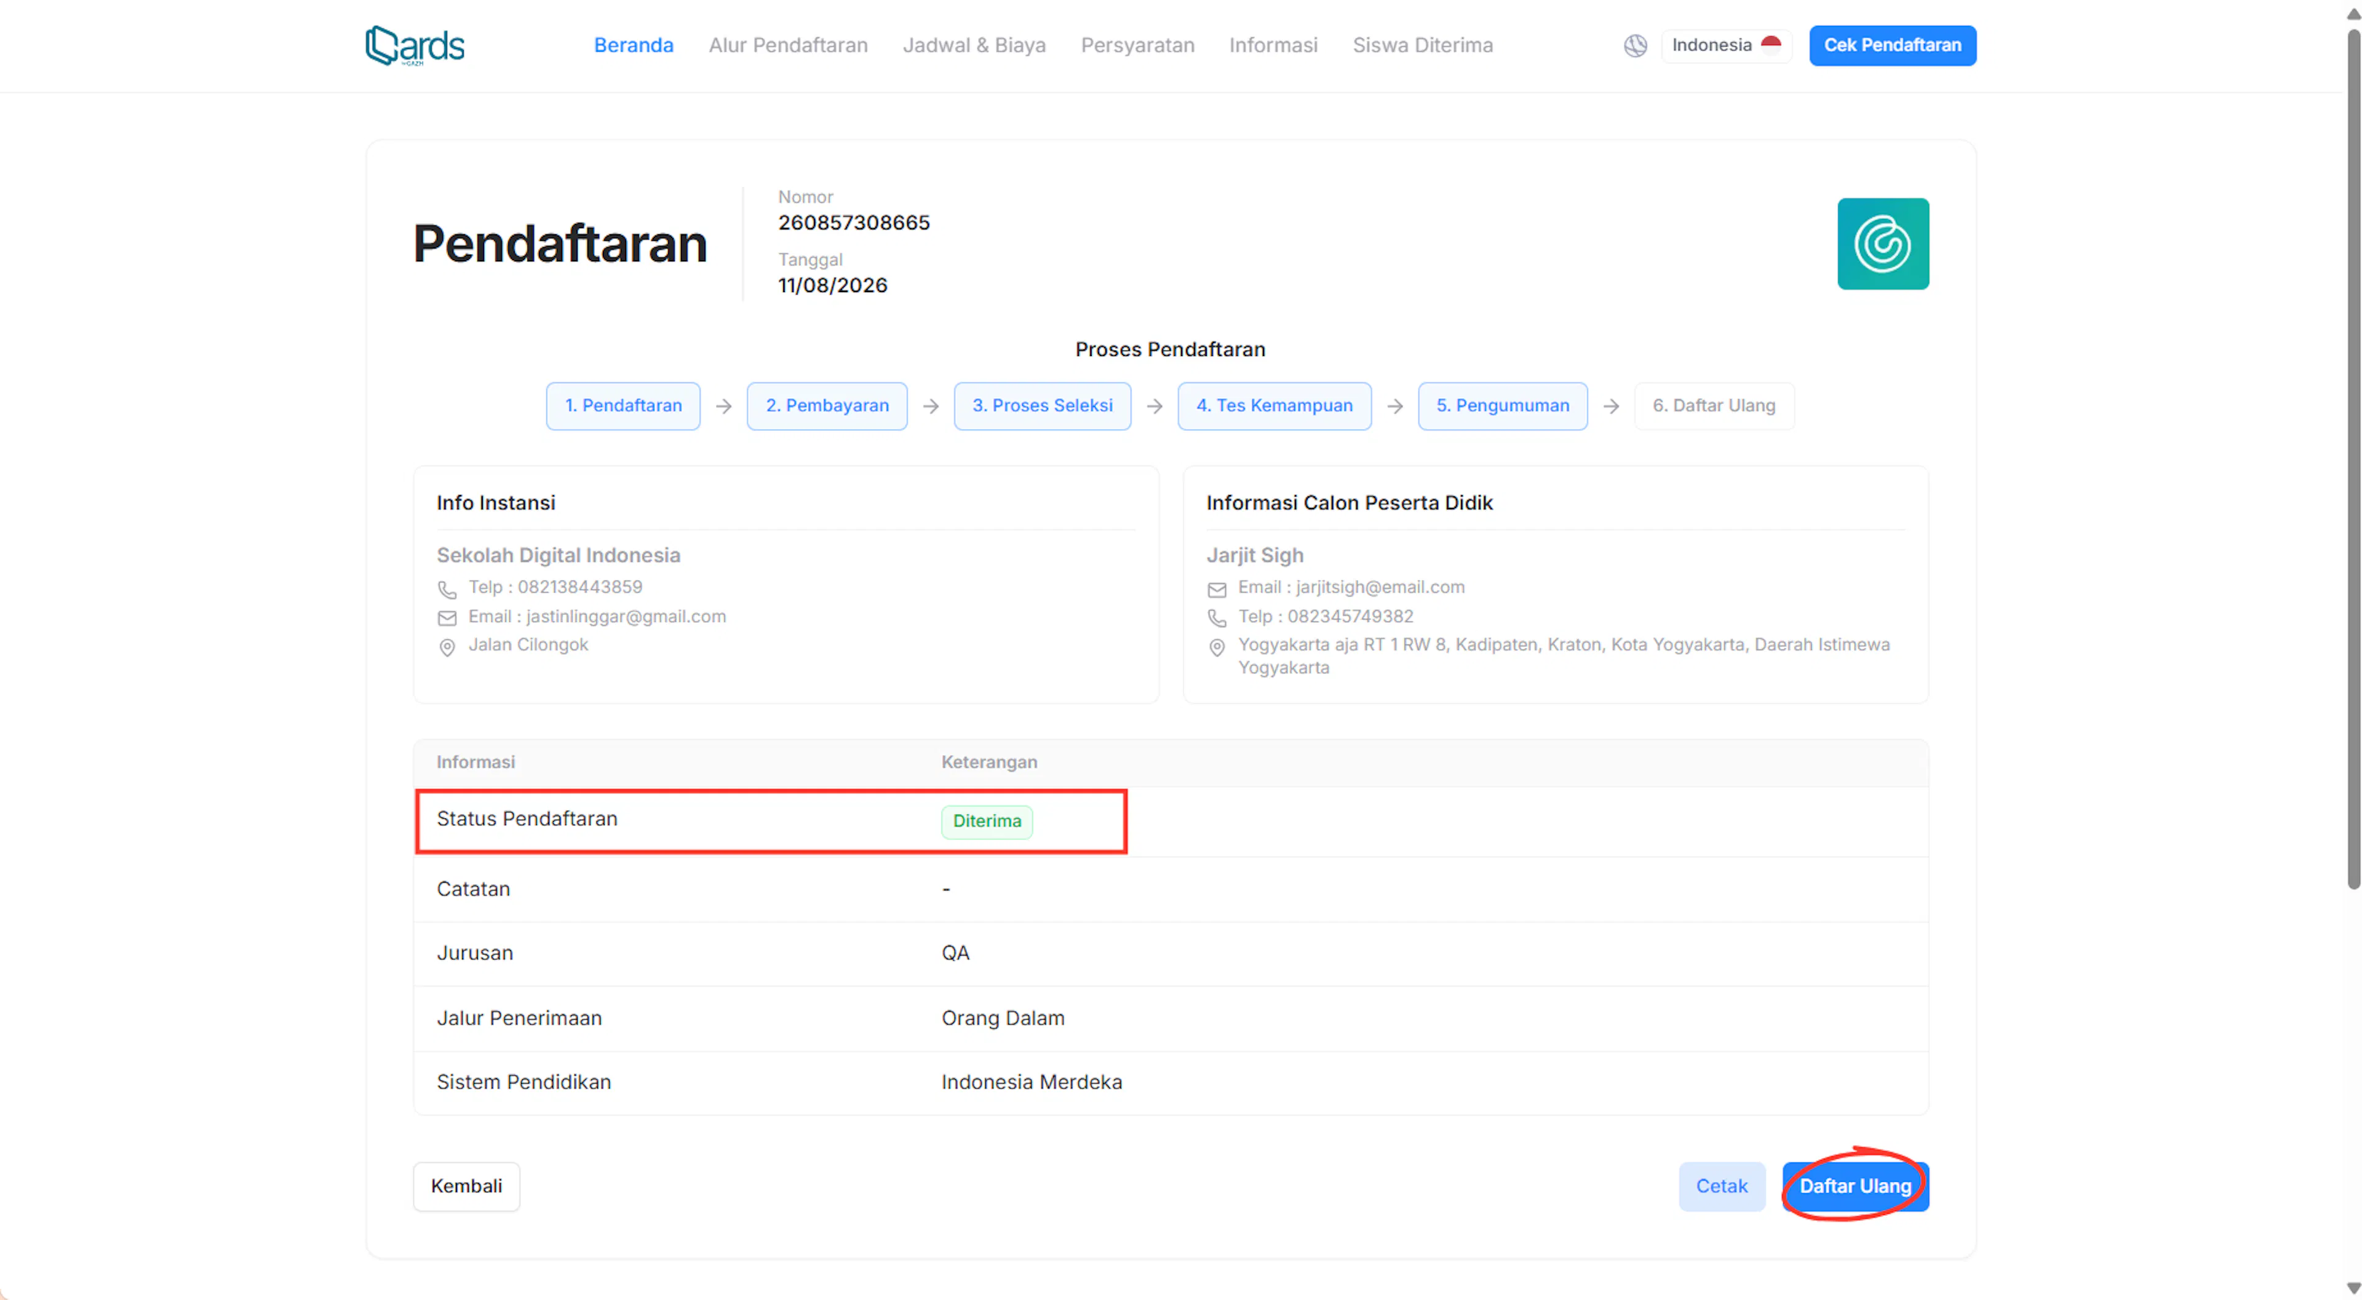Image resolution: width=2362 pixels, height=1300 pixels.
Task: Click the location pin beside Jalan Cilongok
Action: (x=447, y=648)
